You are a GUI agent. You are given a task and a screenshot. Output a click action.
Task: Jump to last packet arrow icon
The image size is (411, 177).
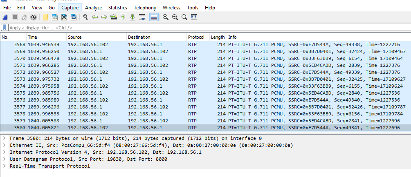point(133,17)
